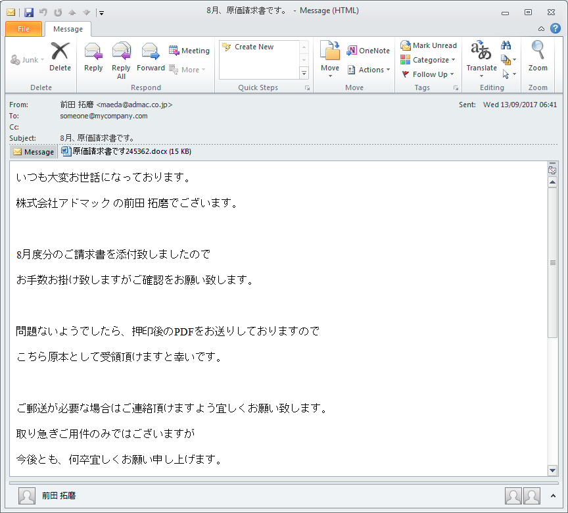Expand the People Pane with the arrow
The height and width of the screenshot is (513, 568).
(553, 496)
